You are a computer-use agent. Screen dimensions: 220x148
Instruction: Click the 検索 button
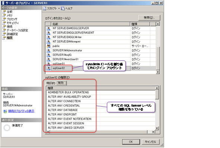point(149,18)
